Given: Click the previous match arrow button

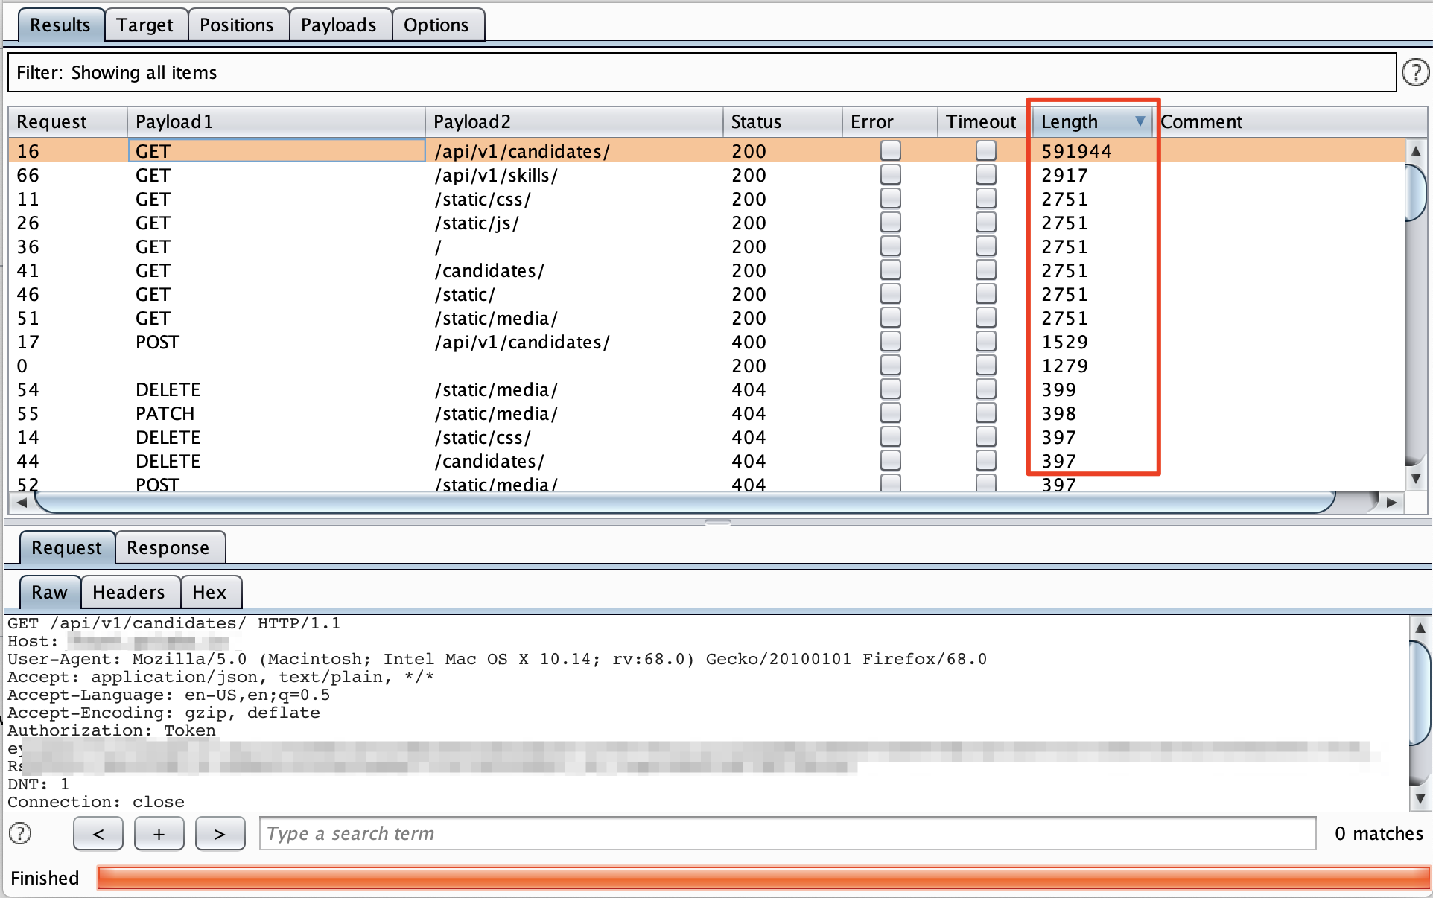Looking at the screenshot, I should click(x=98, y=834).
